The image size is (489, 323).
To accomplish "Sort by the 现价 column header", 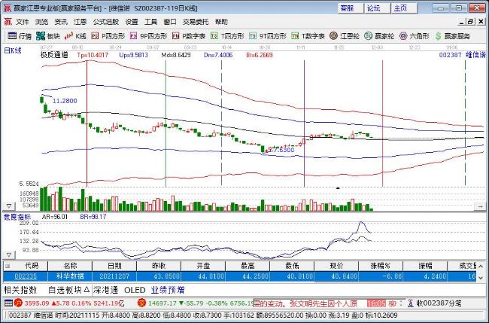I will (x=336, y=266).
